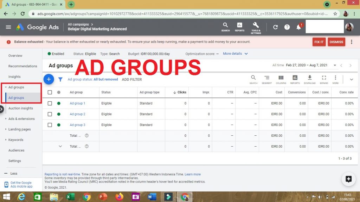Viewport: 360px width, 202px height.
Task: Open the date range dropdown
Action: [335, 66]
